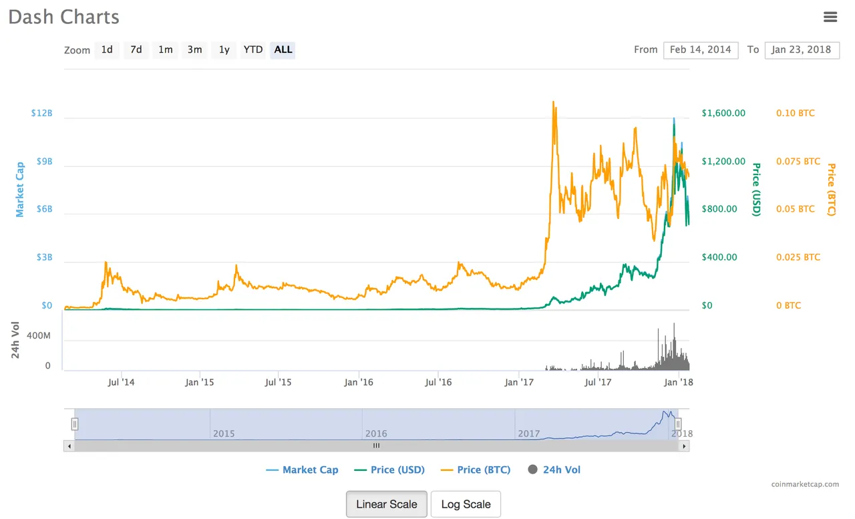The width and height of the screenshot is (855, 519).
Task: Edit the To date field
Action: (802, 50)
